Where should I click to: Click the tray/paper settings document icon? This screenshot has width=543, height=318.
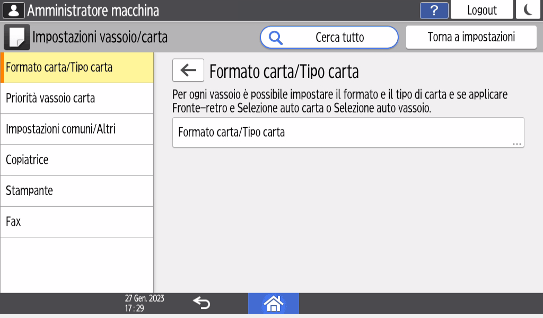tap(16, 37)
